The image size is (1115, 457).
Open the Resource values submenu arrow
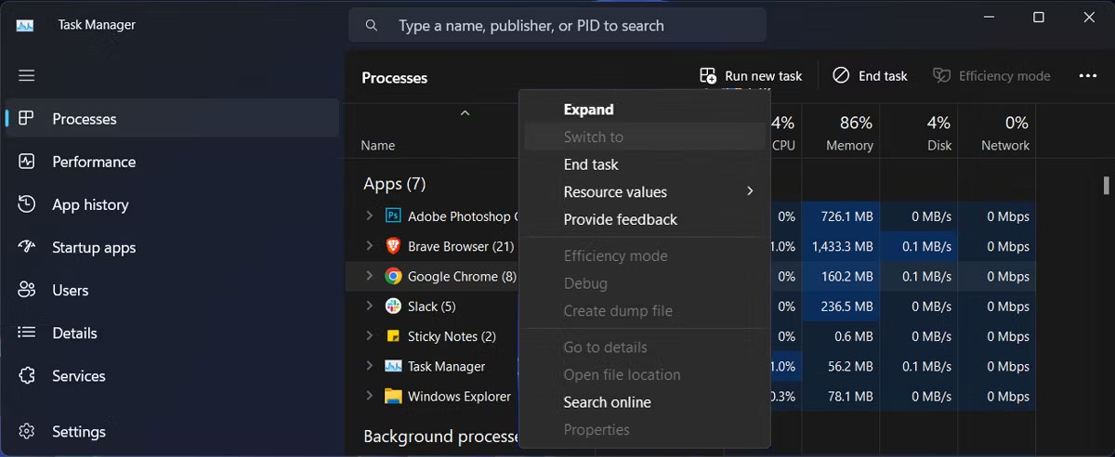750,191
